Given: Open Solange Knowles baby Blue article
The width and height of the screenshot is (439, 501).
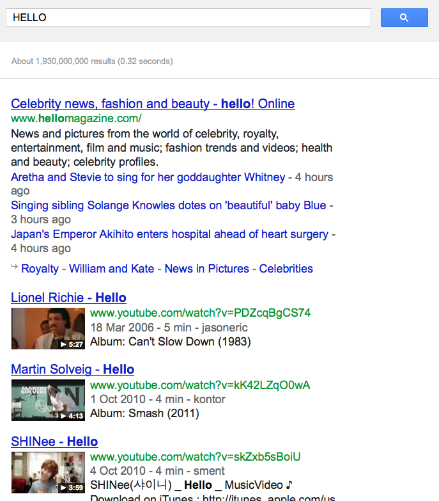Looking at the screenshot, I should (169, 205).
